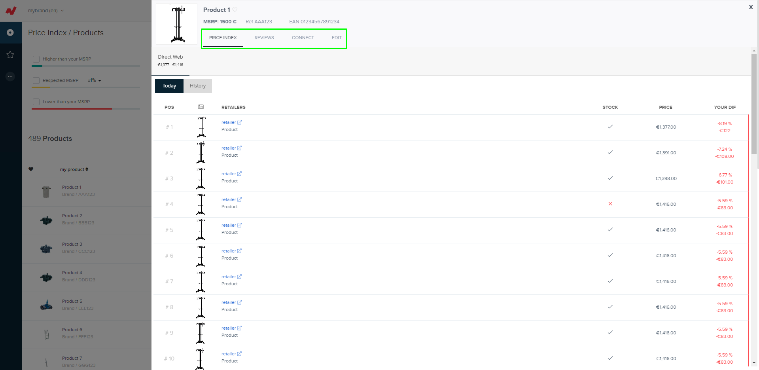Click the PRICE column header

coord(666,107)
